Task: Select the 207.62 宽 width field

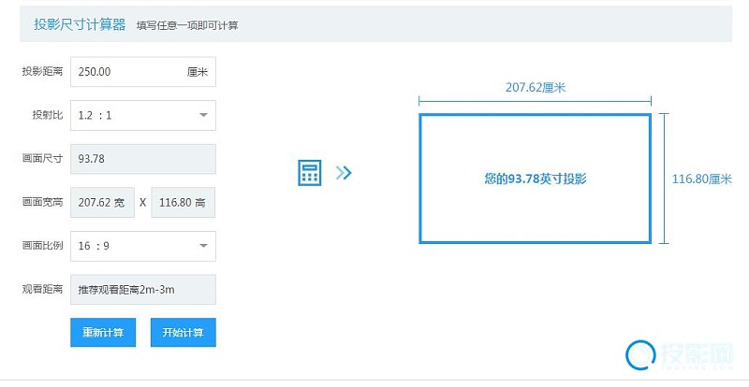Action: click(102, 202)
